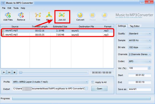This screenshot has width=155, height=104.
Task: Switch to the Tag Editor tab
Action: click(x=135, y=26)
